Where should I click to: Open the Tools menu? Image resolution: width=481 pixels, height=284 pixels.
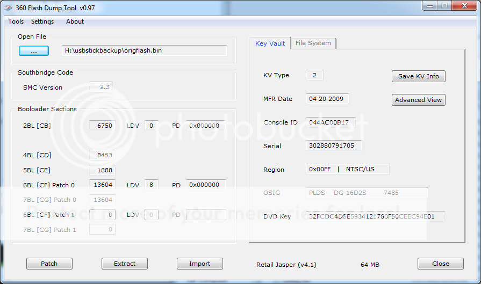coord(16,21)
